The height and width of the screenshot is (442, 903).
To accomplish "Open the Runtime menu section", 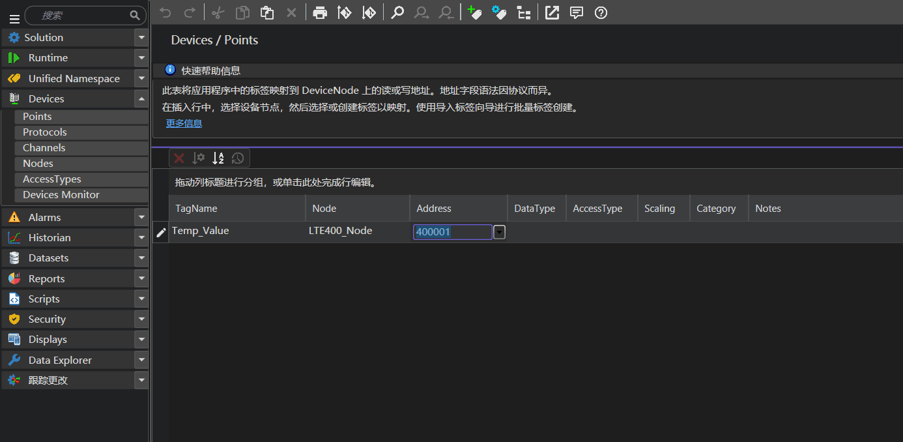I will coord(68,58).
